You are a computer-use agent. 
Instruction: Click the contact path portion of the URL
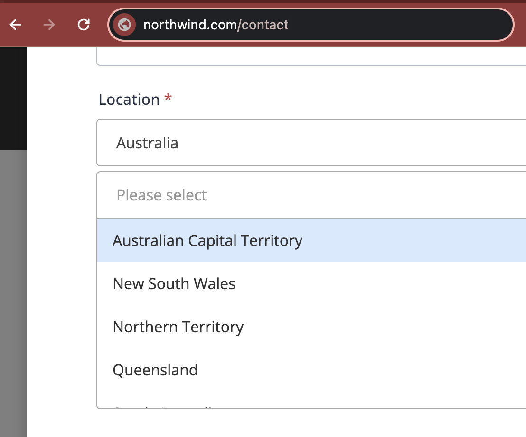(264, 25)
